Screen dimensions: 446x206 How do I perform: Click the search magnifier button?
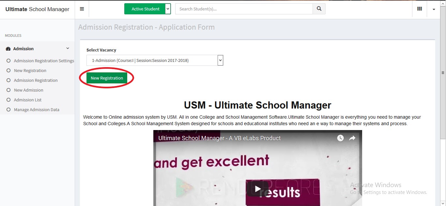(x=319, y=9)
